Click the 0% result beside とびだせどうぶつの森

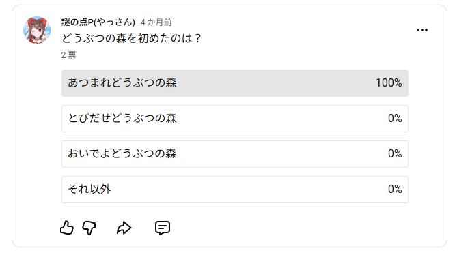click(x=395, y=119)
